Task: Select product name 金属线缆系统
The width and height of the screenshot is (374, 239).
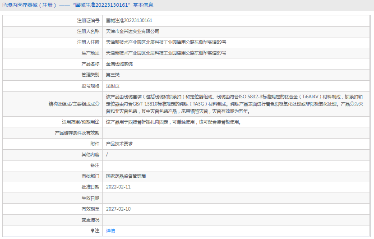Action: [119, 64]
